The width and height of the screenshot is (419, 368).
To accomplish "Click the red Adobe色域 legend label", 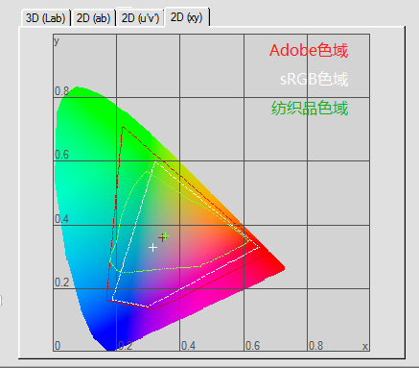I will [x=309, y=50].
